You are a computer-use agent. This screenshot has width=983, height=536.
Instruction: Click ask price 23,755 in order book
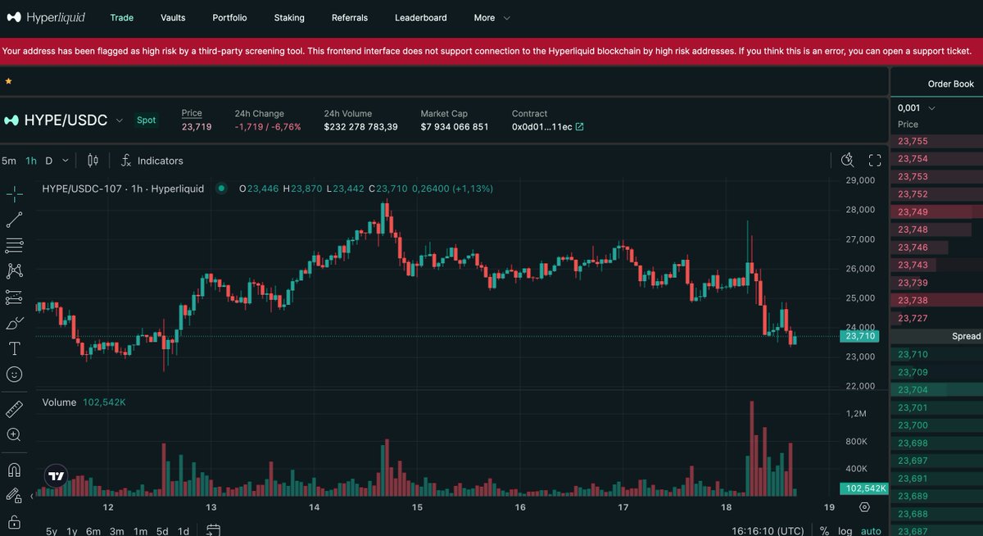[x=913, y=141]
